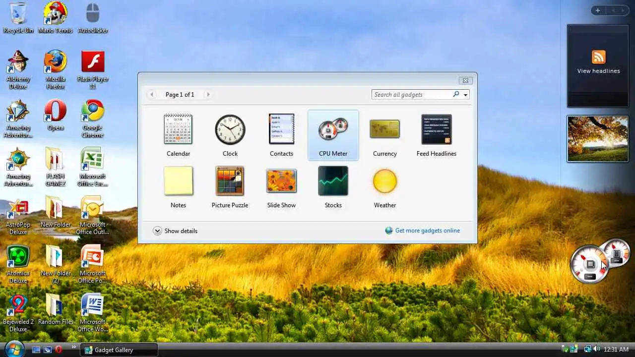Expand the quick launch overflow chevron

coord(74,347)
